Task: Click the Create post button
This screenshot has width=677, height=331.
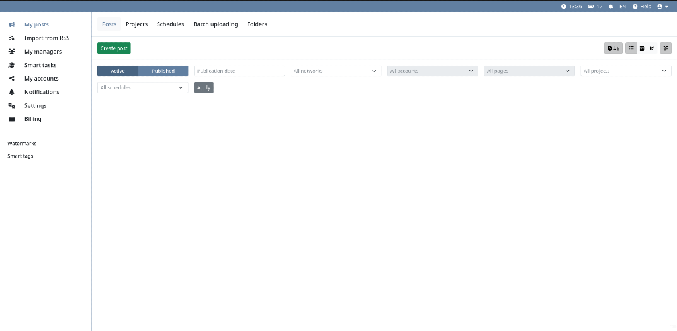Action: click(x=114, y=48)
